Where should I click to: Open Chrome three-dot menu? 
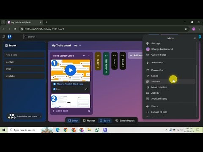[x=199, y=29]
